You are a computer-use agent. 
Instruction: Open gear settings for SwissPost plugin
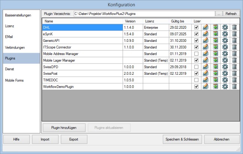(x=225, y=73)
